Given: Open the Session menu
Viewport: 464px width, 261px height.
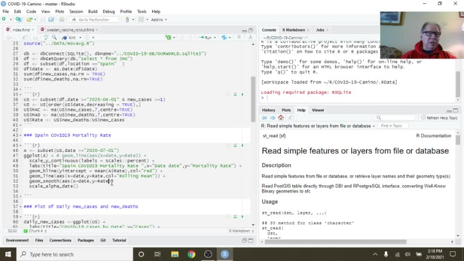Looking at the screenshot, I should click(76, 12).
